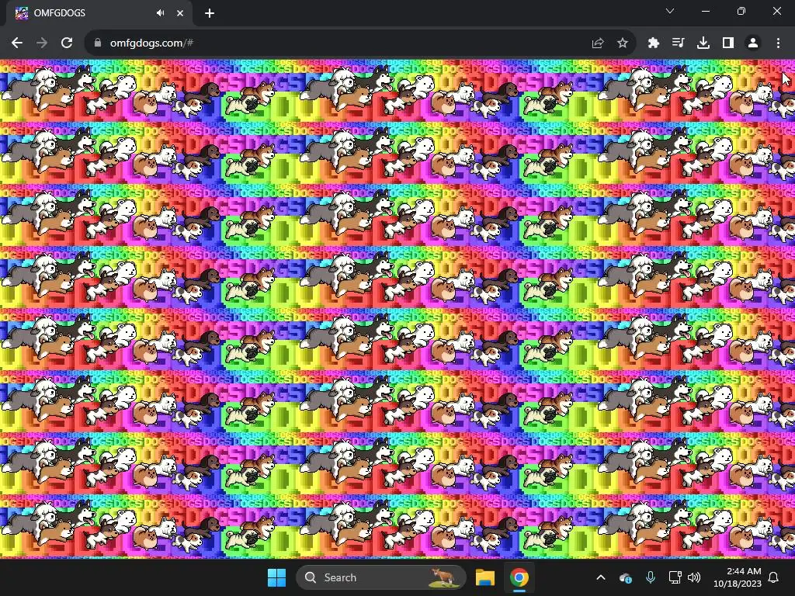Screen dimensions: 795x596
Task: Open a new browser tab
Action: pos(210,13)
